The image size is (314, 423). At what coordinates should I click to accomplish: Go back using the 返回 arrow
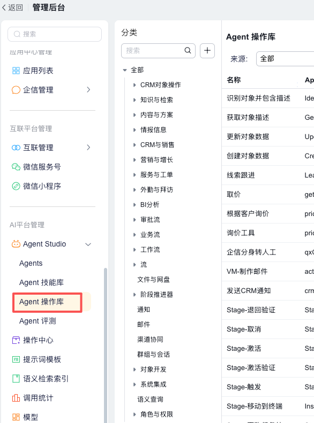click(x=4, y=7)
